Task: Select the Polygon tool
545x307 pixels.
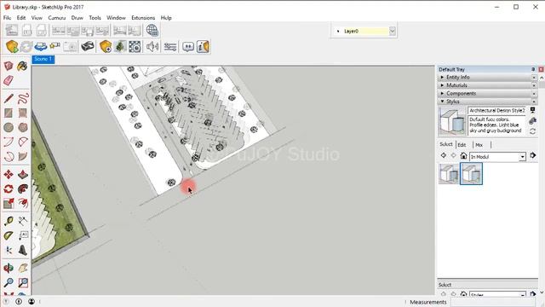Action: point(23,127)
